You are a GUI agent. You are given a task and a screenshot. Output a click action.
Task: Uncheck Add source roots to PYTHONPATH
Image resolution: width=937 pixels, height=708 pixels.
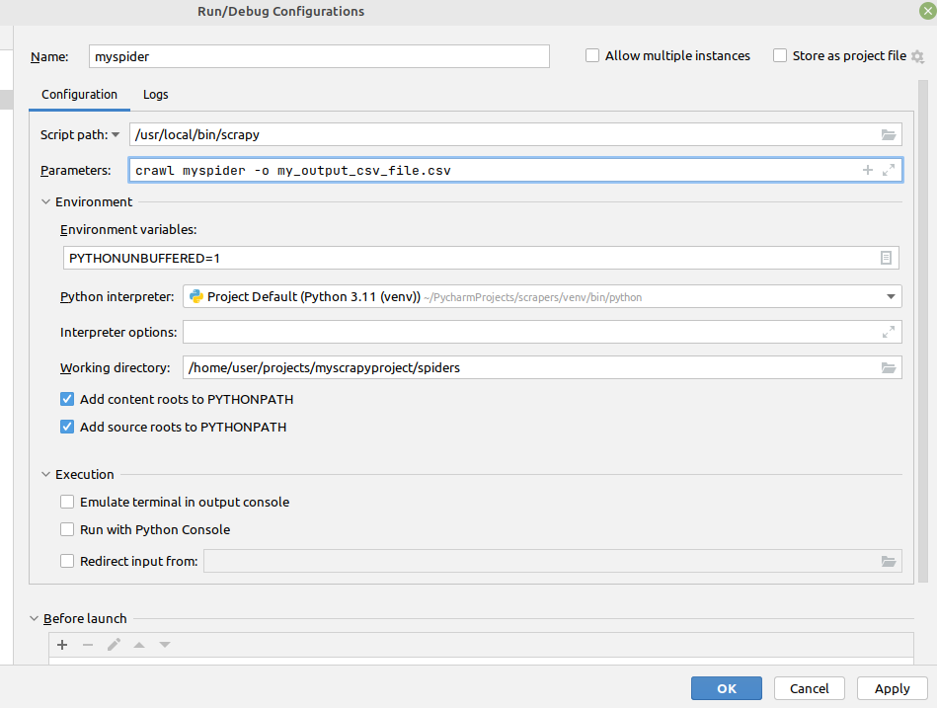coord(66,427)
